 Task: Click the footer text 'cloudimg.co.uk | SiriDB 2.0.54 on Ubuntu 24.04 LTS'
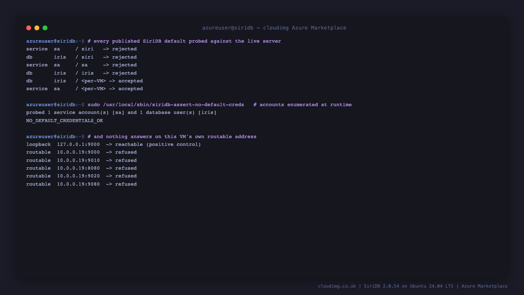[x=386, y=286]
